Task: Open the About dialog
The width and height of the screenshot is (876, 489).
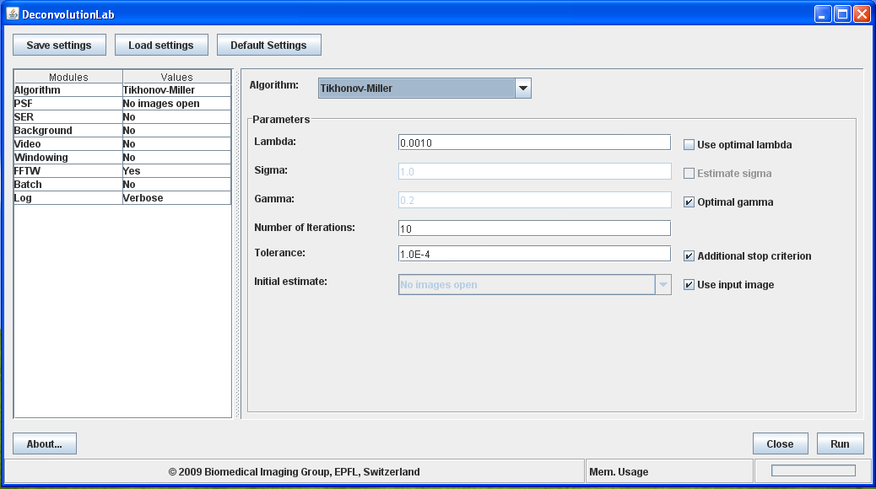Action: pyautogui.click(x=45, y=444)
